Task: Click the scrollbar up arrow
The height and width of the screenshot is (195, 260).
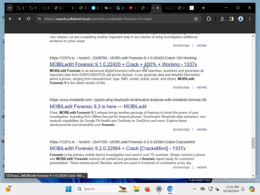Action: point(253,36)
